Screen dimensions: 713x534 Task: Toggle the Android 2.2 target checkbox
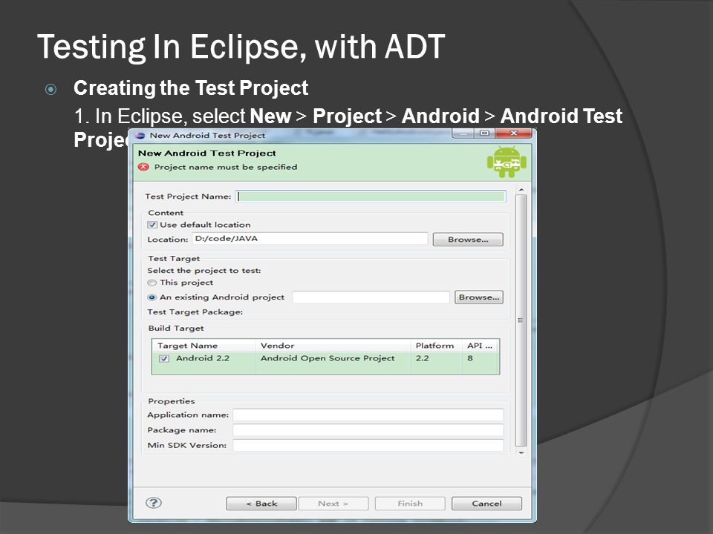[x=163, y=358]
